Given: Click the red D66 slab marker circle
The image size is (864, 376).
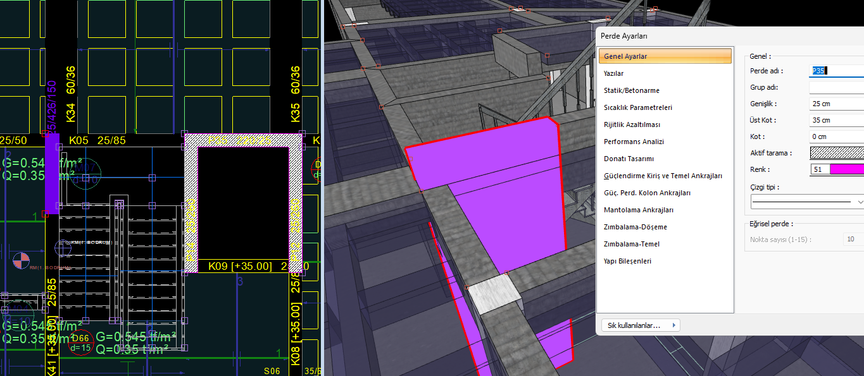Looking at the screenshot, I should coord(80,343).
